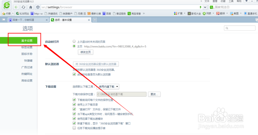Open the B2B网站 bookmark
The image size is (258, 135).
[22, 13]
